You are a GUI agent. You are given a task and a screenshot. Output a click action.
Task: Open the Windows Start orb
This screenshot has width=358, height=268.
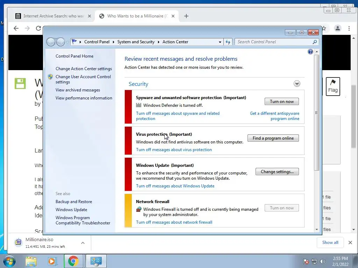coord(9,261)
